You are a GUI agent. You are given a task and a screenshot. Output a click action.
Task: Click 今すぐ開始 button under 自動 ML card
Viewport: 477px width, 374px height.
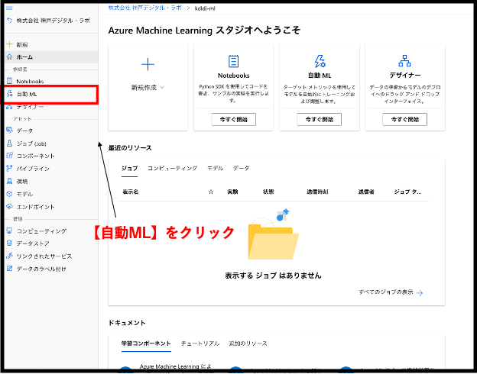[319, 119]
